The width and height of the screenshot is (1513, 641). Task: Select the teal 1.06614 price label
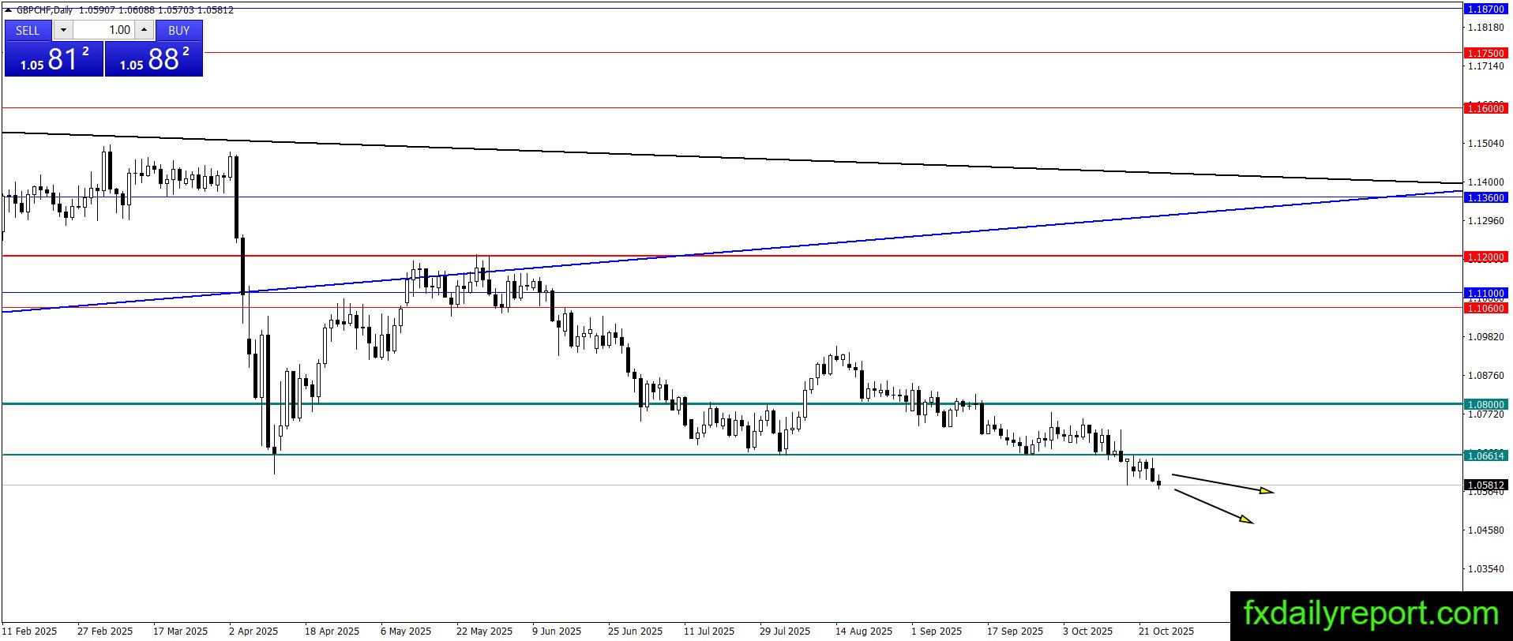coord(1485,455)
